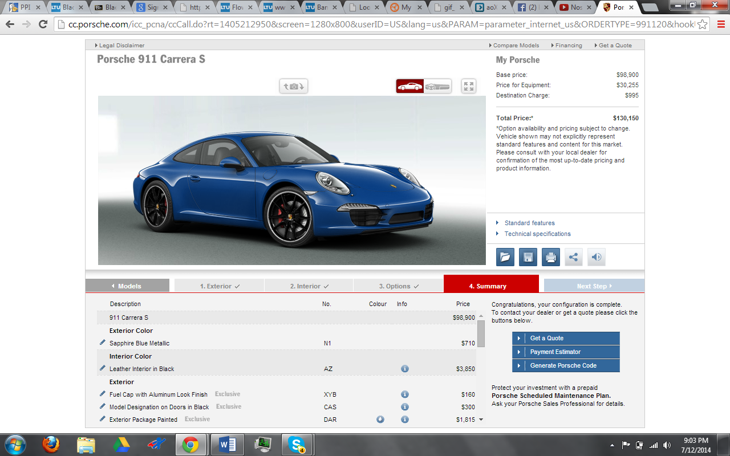The image size is (730, 456).
Task: Go back to Models tab
Action: coord(127,286)
